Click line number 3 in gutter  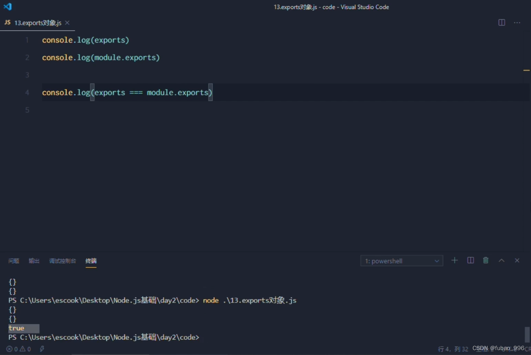pos(27,75)
